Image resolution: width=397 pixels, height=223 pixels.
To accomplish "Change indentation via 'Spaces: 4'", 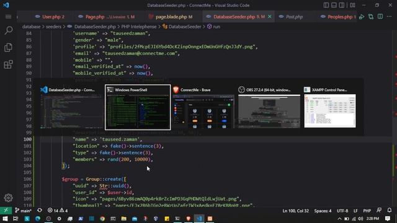I will point(323,211).
